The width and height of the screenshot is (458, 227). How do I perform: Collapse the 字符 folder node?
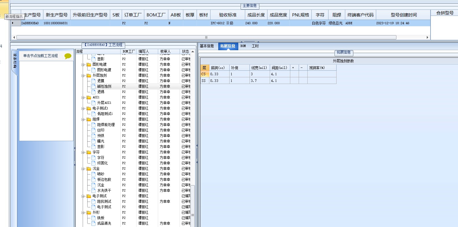83,152
